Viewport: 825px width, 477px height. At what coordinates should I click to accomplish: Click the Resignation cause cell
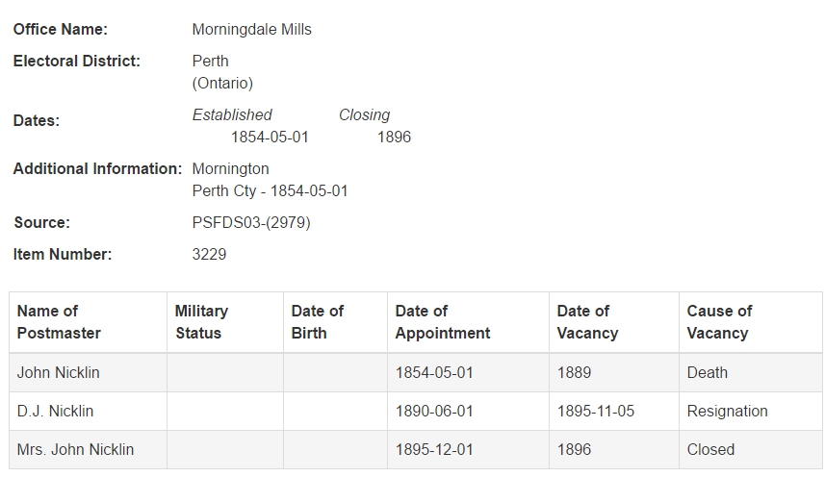(751, 411)
